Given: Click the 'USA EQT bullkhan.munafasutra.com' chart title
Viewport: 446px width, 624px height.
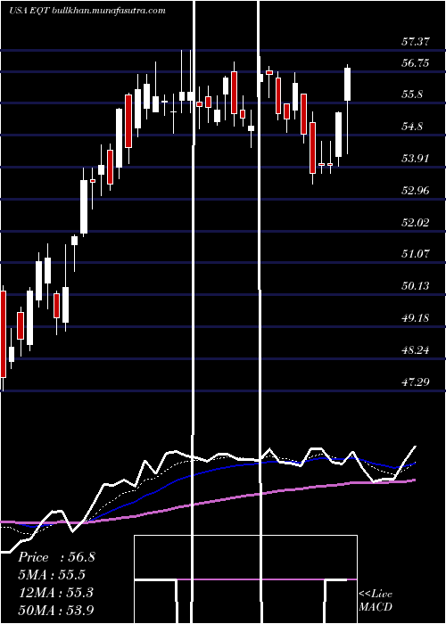Looking at the screenshot, I should tap(87, 11).
